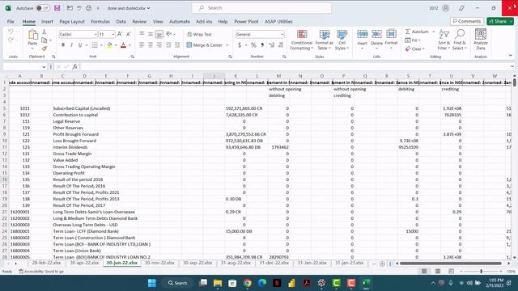
Task: Click the Delete cells icon
Action: [x=376, y=34]
